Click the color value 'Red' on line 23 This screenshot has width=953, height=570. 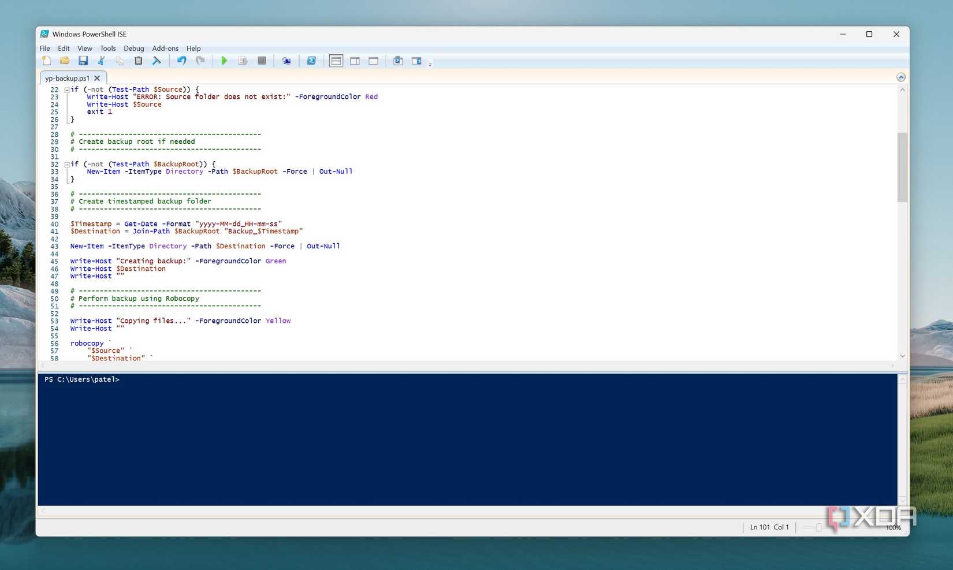(371, 97)
